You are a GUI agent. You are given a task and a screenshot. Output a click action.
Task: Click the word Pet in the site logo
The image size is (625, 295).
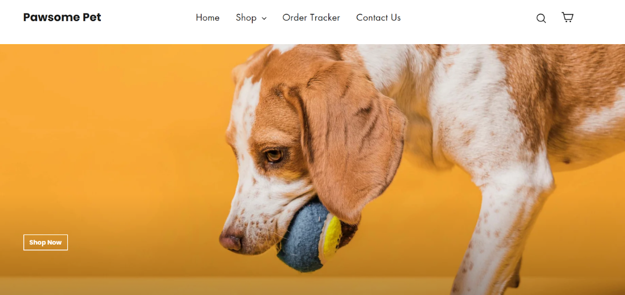[91, 17]
